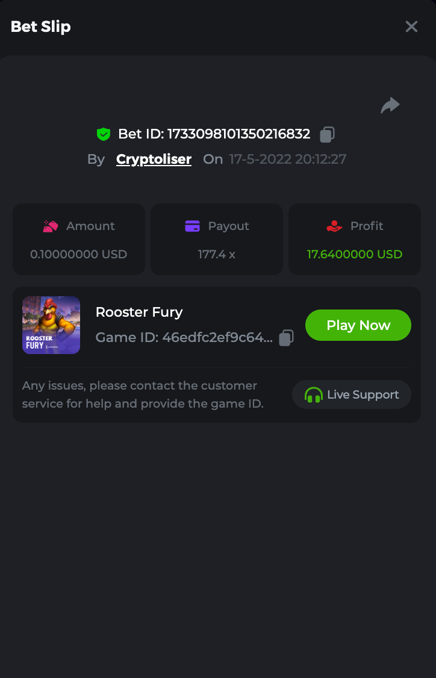Click the share arrow icon
The width and height of the screenshot is (436, 678).
point(390,105)
